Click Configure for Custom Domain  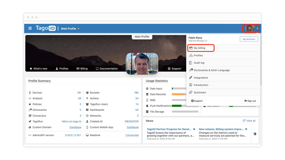coord(75,127)
